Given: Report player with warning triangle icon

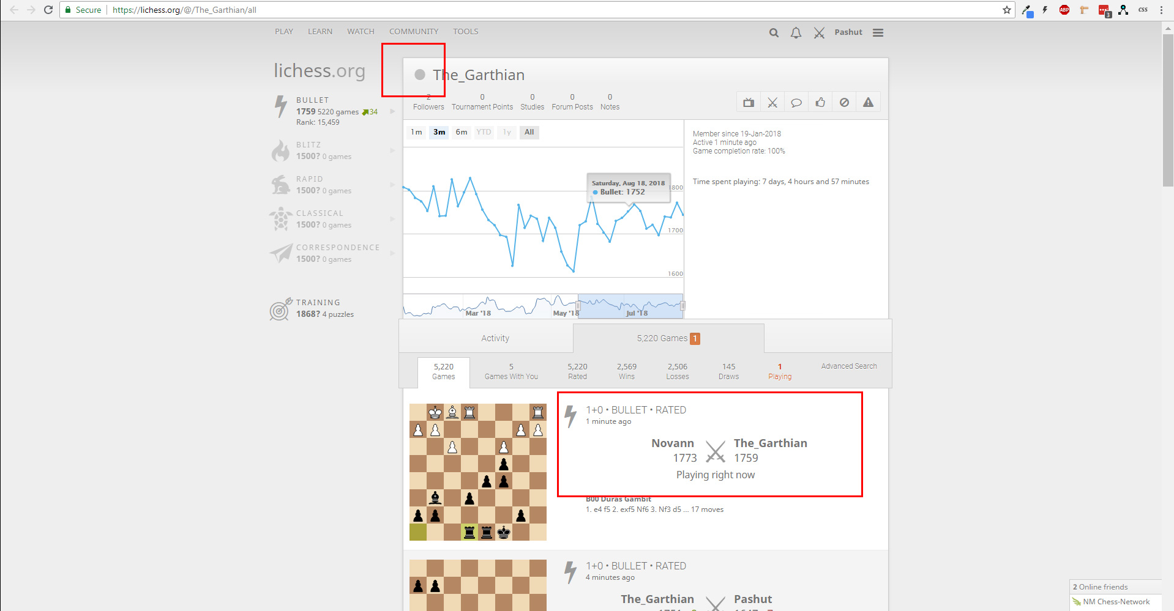Looking at the screenshot, I should click(868, 103).
